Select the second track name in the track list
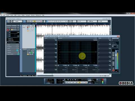The height and width of the screenshot is (101, 135). pos(31,49)
